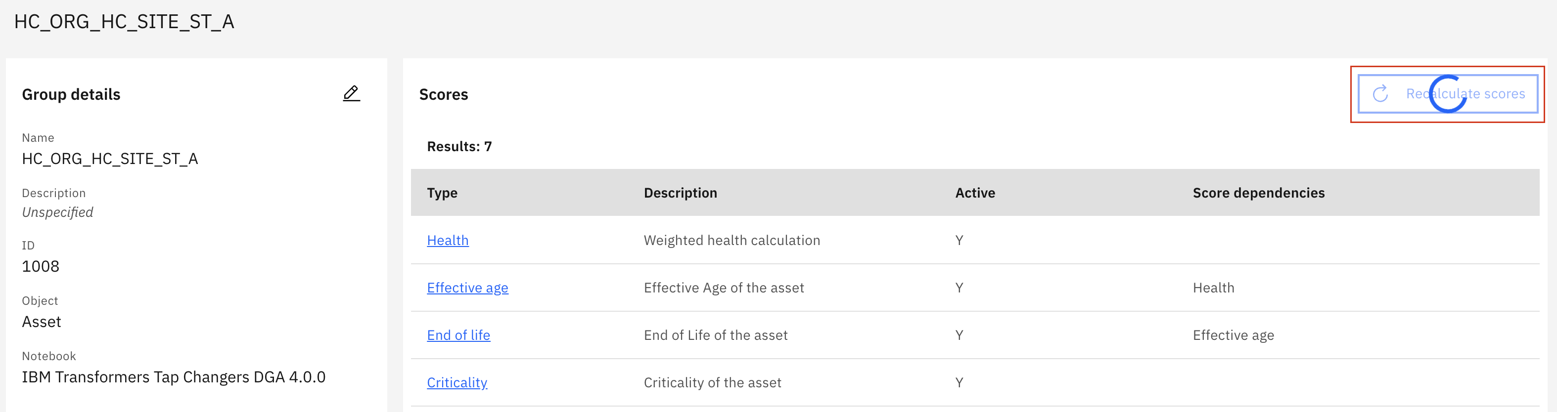The width and height of the screenshot is (1557, 412).
Task: Open the Effective age score link
Action: click(x=467, y=288)
